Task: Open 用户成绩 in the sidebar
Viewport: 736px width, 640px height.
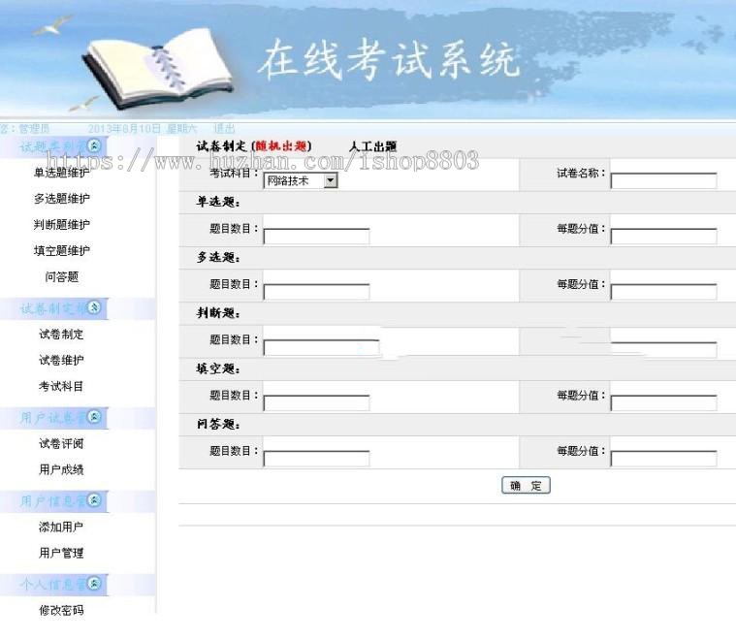Action: click(x=61, y=469)
